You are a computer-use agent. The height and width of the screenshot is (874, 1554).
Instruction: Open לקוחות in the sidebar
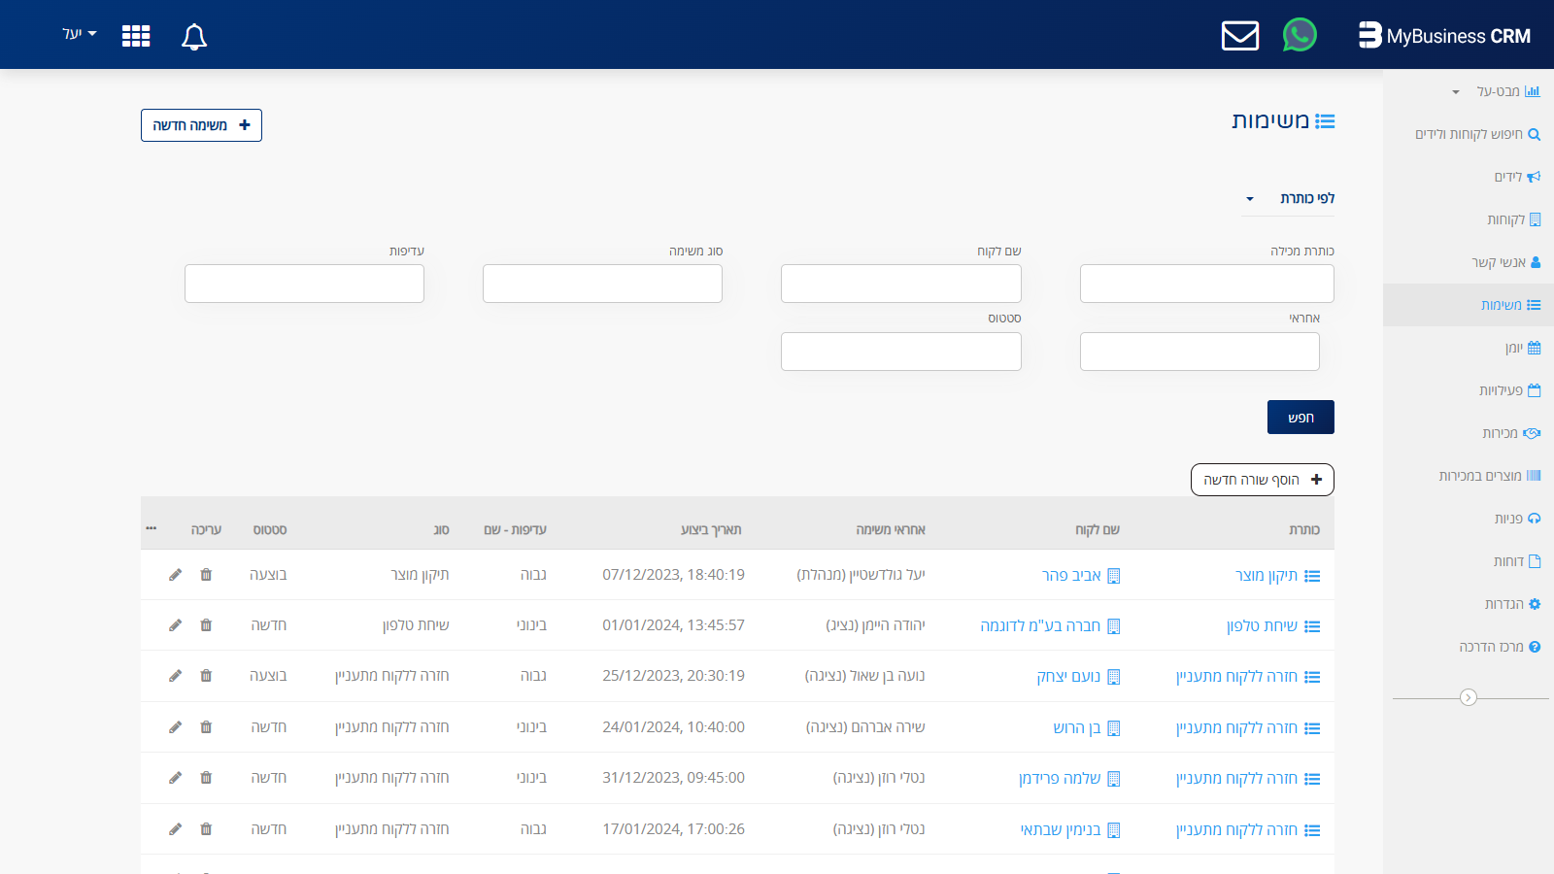point(1512,219)
